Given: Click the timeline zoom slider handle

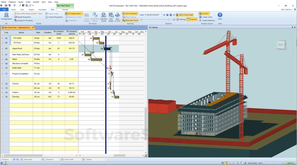Looking at the screenshot, I should pos(169,19).
